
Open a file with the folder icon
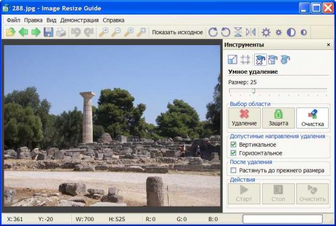[11, 32]
